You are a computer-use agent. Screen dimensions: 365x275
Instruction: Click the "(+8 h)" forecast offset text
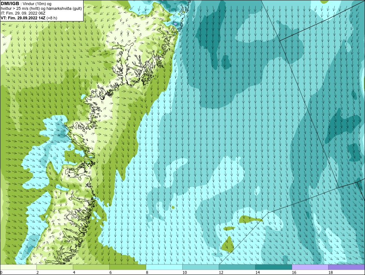pos(52,18)
